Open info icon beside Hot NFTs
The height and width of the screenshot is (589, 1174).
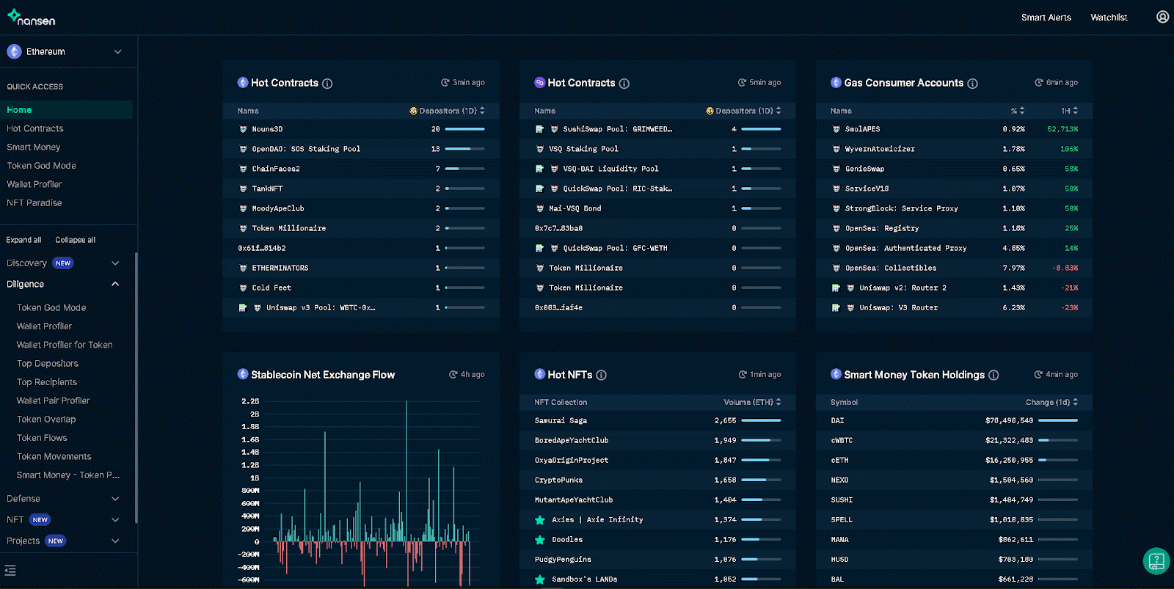pyautogui.click(x=601, y=375)
